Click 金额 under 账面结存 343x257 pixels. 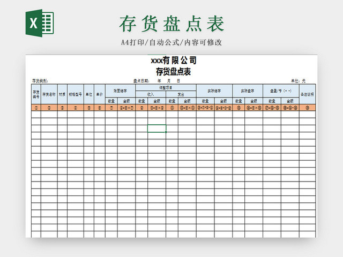[126, 101]
